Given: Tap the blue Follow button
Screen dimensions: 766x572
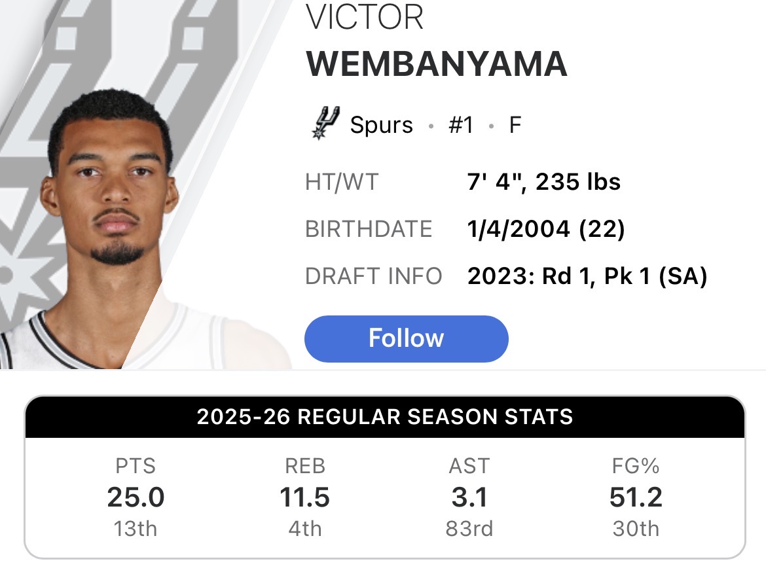Looking at the screenshot, I should coord(406,338).
